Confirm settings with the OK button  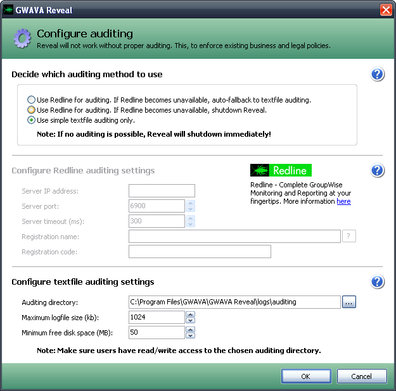pyautogui.click(x=306, y=376)
